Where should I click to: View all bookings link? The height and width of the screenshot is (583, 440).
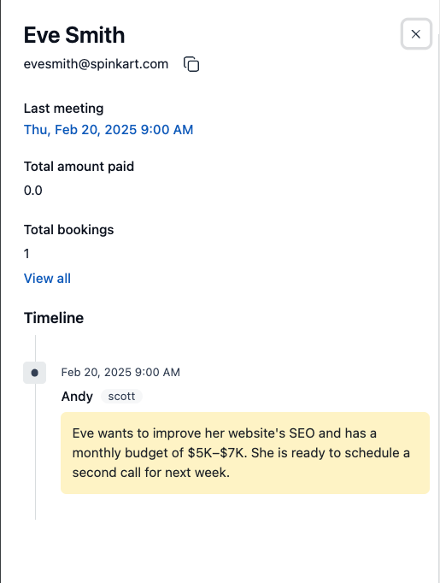tap(47, 279)
